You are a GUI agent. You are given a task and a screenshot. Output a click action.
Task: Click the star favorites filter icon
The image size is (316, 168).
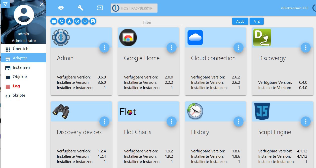point(69,21)
